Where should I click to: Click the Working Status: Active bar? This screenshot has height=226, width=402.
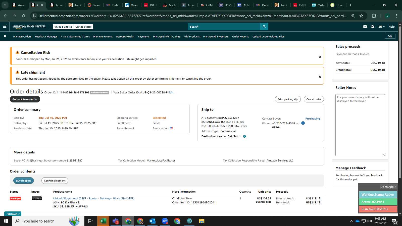click(378, 195)
